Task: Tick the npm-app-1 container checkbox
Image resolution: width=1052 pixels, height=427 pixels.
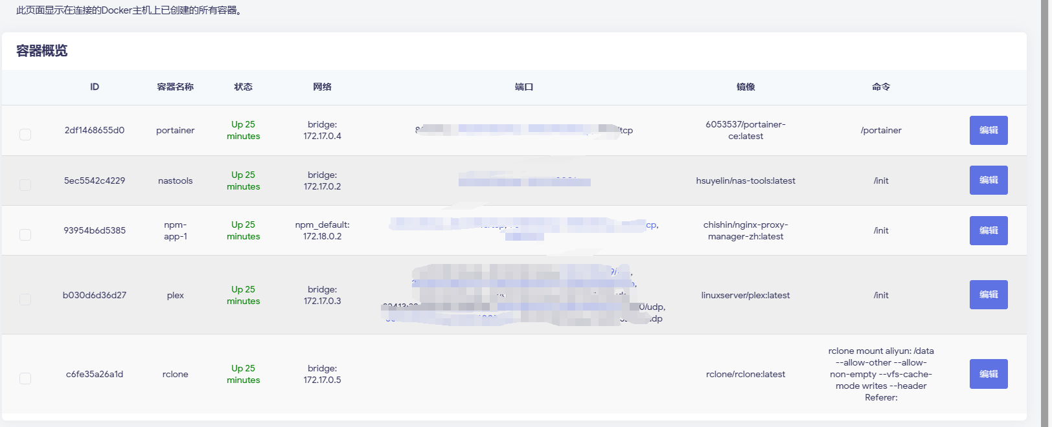Action: (25, 235)
